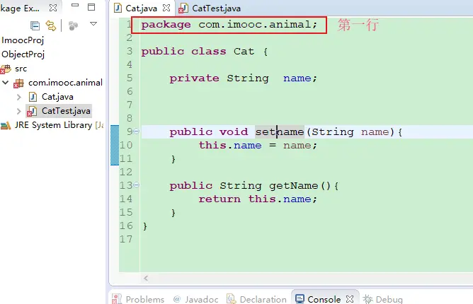The height and width of the screenshot is (304, 473).
Task: Expand Cat.java in the tree
Action: pyautogui.click(x=18, y=97)
